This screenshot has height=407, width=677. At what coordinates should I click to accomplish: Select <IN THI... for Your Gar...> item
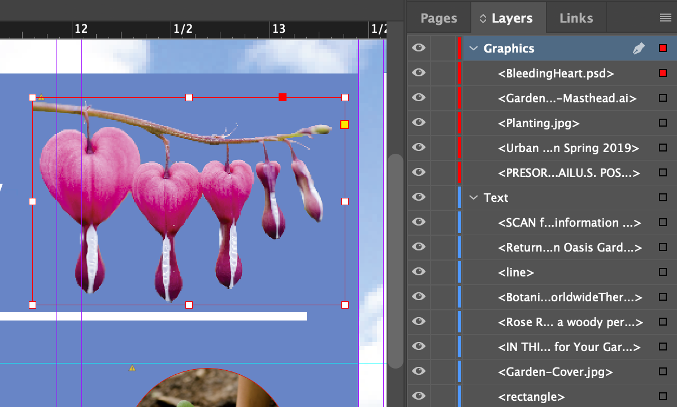click(x=569, y=347)
